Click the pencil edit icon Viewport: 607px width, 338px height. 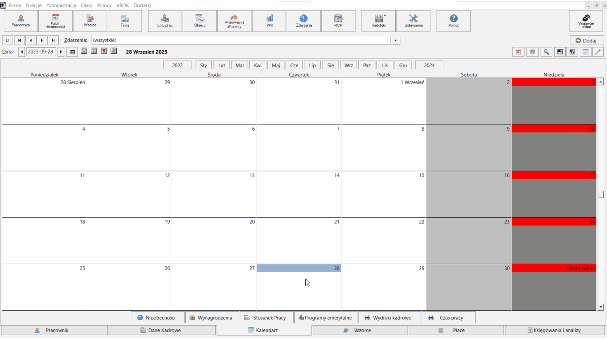[x=598, y=52]
